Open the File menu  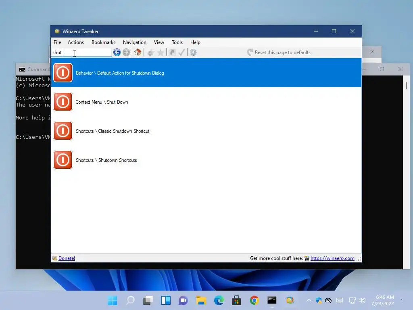[x=57, y=42]
